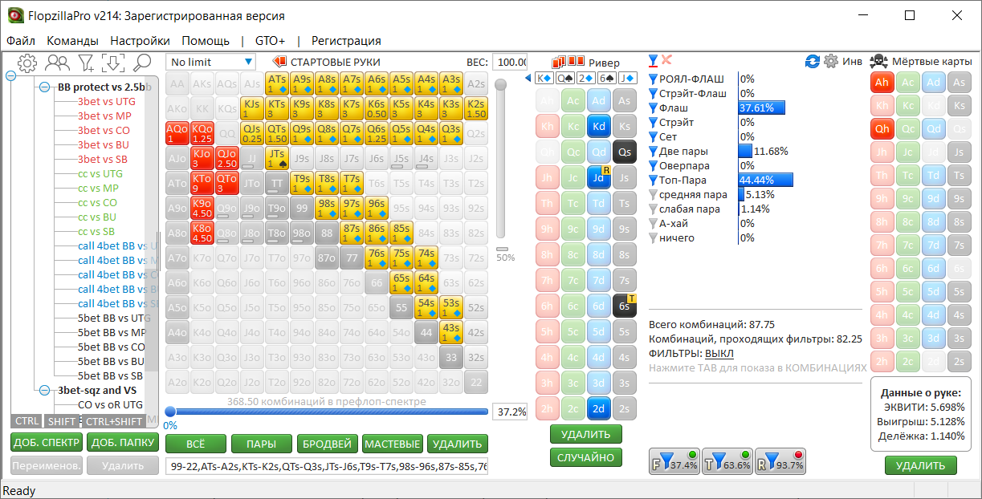
Task: Open the Файл menu
Action: click(x=21, y=40)
